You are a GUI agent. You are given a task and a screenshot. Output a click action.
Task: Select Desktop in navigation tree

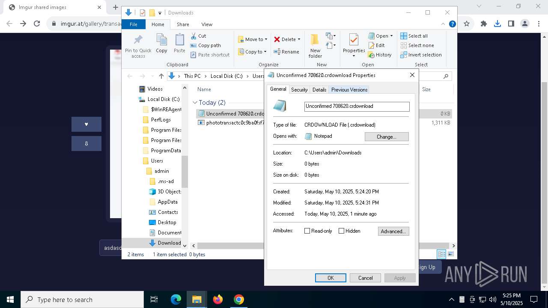coord(167,222)
